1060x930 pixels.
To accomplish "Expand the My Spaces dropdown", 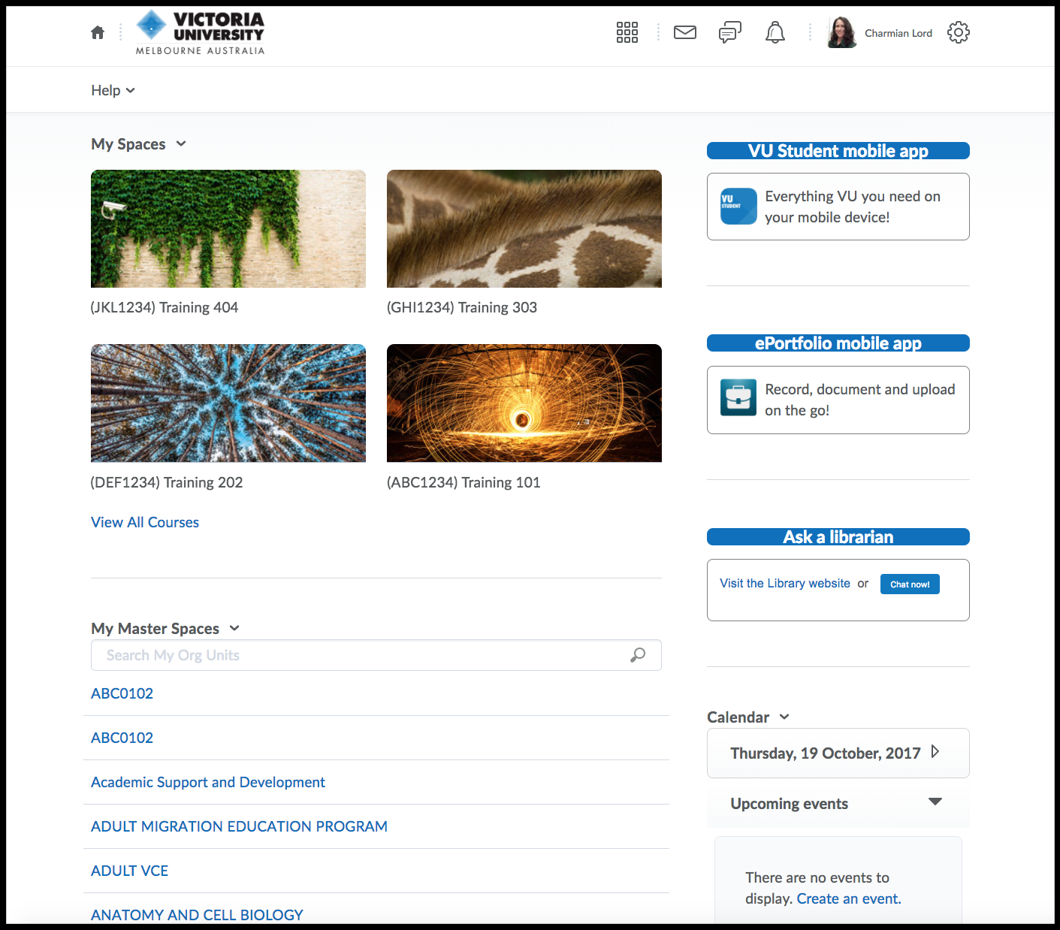I will click(181, 143).
